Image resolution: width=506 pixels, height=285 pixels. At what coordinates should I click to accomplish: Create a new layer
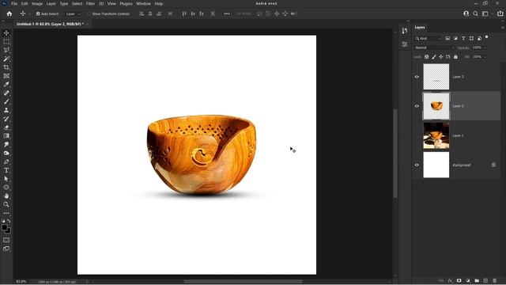click(485, 281)
